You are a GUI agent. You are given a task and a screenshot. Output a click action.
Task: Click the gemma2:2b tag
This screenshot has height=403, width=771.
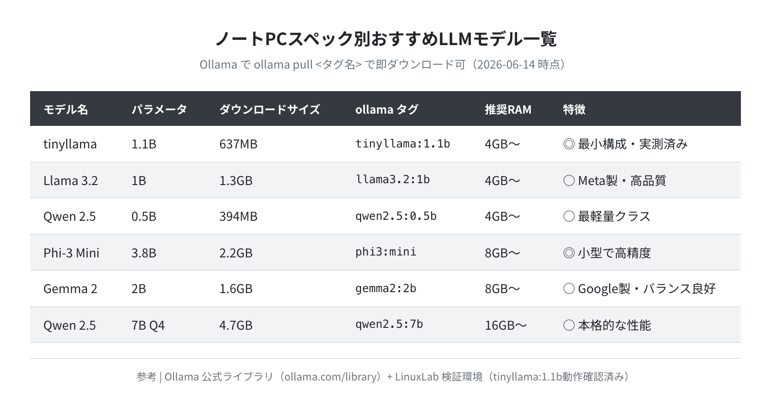point(385,288)
